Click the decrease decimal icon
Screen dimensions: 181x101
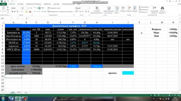point(89,12)
